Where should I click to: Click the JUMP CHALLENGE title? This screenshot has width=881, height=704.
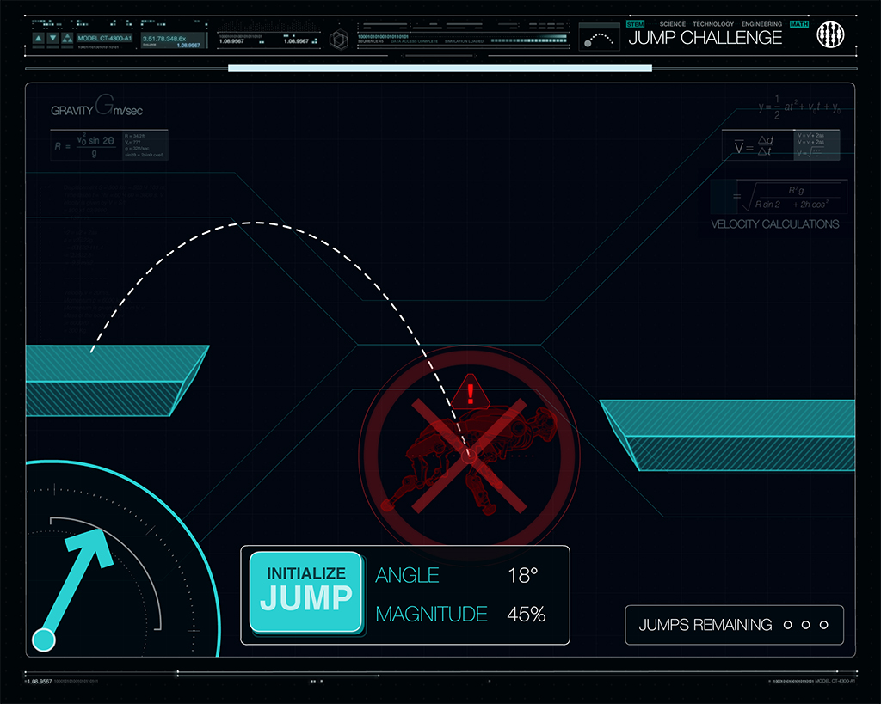(705, 38)
